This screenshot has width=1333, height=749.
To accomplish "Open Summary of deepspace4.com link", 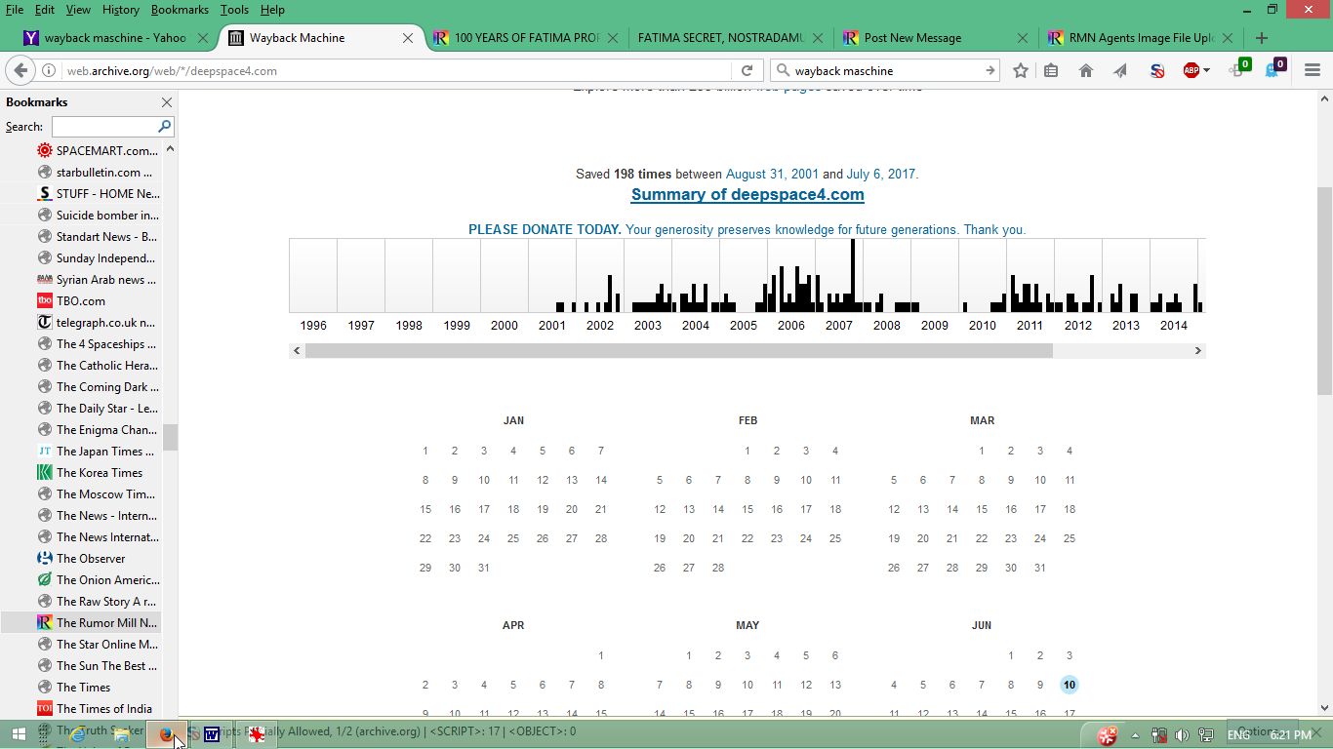I will 747,194.
